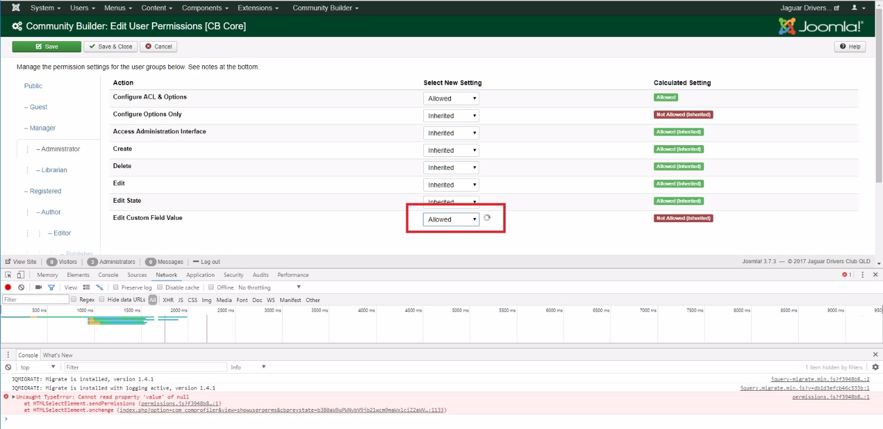The height and width of the screenshot is (429, 883).
Task: Clear the console with the block icon
Action: click(x=8, y=367)
